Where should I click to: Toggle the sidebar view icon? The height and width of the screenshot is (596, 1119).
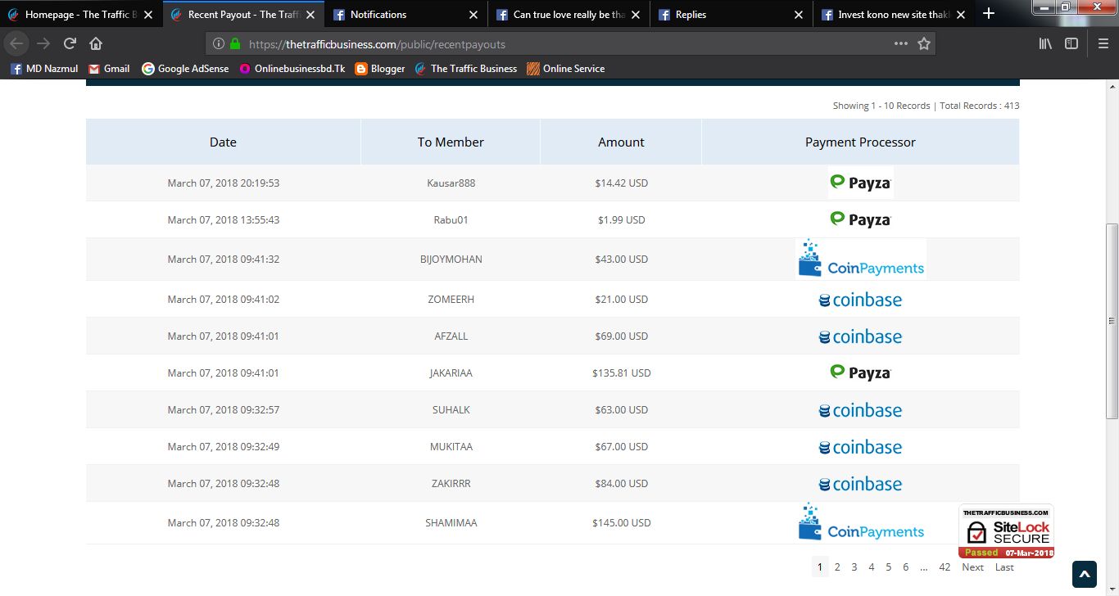click(1071, 43)
